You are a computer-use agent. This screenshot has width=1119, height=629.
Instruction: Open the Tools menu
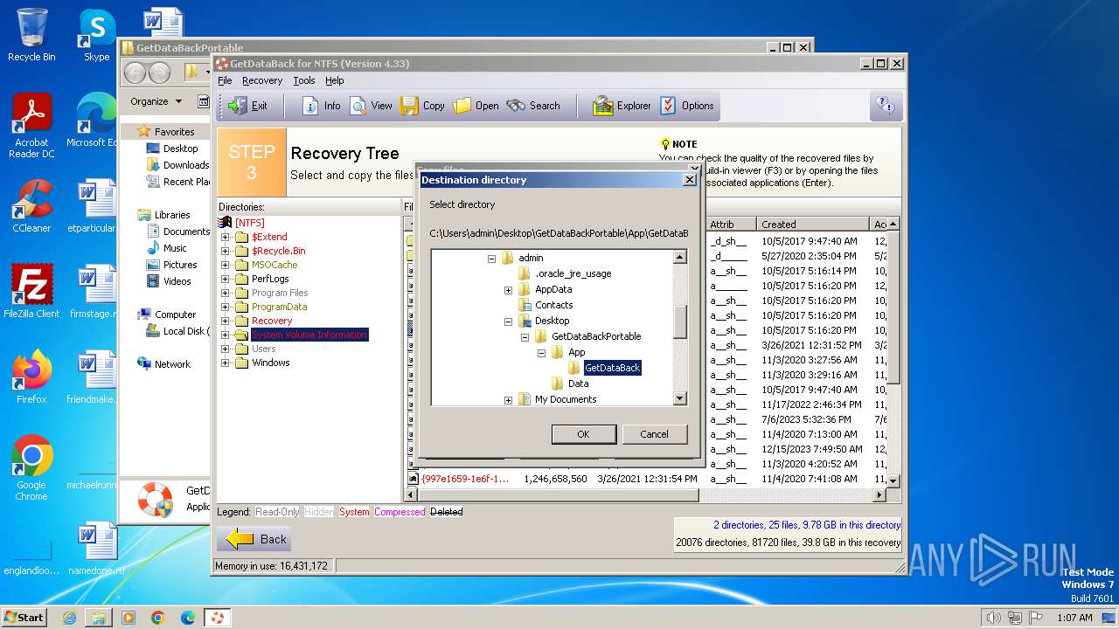point(304,80)
